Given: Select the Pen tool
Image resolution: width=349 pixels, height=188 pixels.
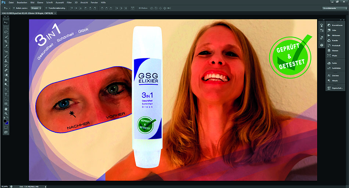Looking at the screenshot, I should [6, 90].
